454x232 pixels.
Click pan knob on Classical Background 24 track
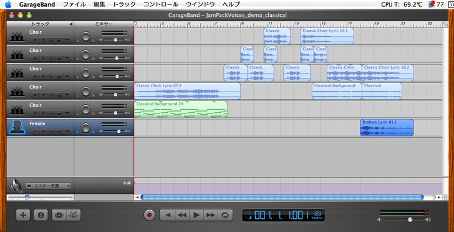pyautogui.click(x=85, y=110)
